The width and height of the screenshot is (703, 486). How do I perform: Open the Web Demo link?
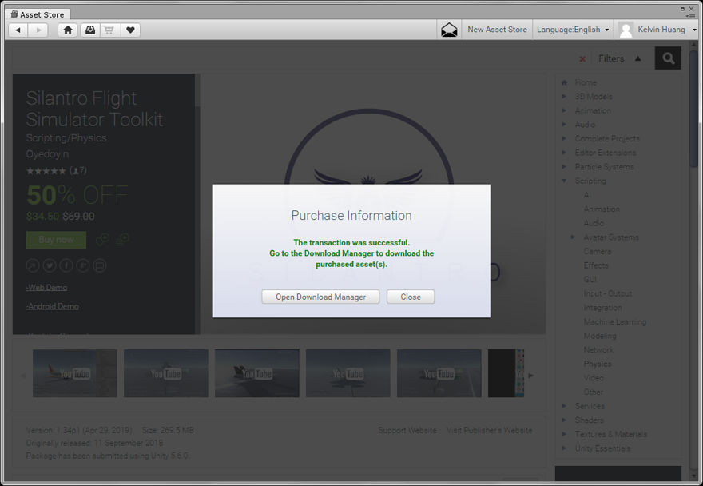tap(46, 287)
